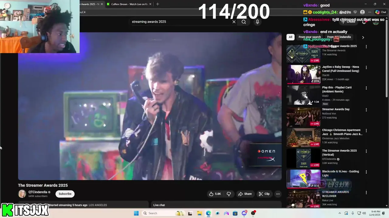Open QTCinderella channel avatar
This screenshot has width=389, height=218.
coord(22,194)
